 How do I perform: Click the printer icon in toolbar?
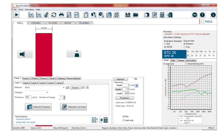[x=61, y=15]
